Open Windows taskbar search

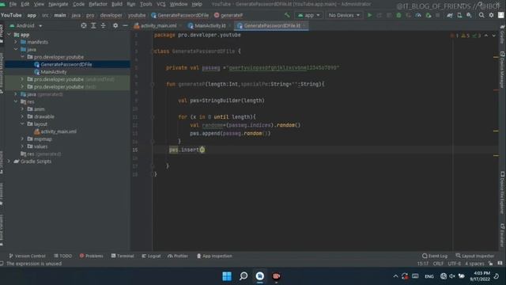[244, 276]
